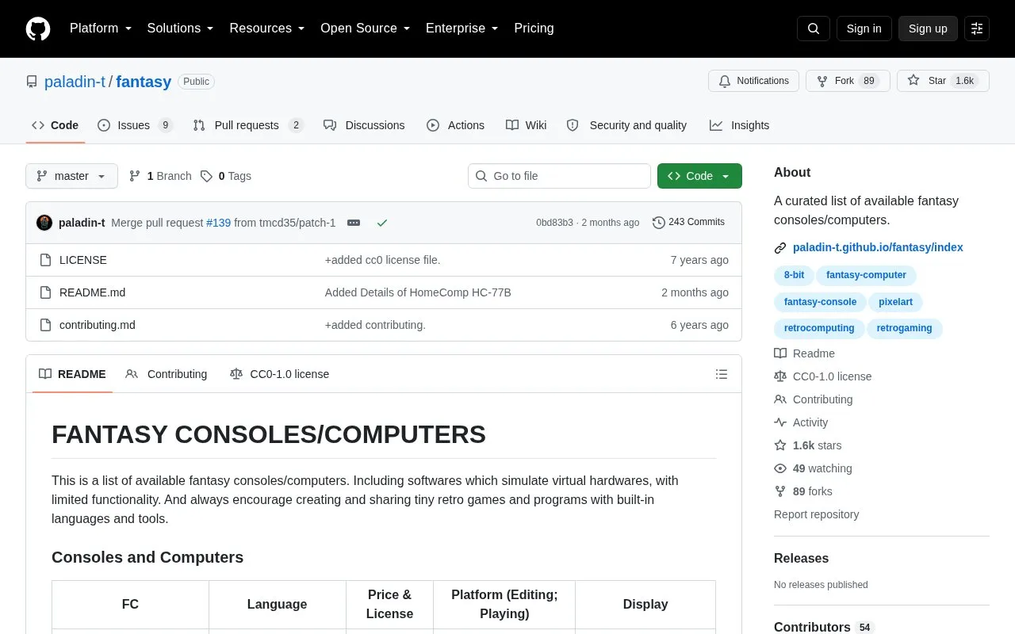Expand the Open Source menu

point(366,29)
